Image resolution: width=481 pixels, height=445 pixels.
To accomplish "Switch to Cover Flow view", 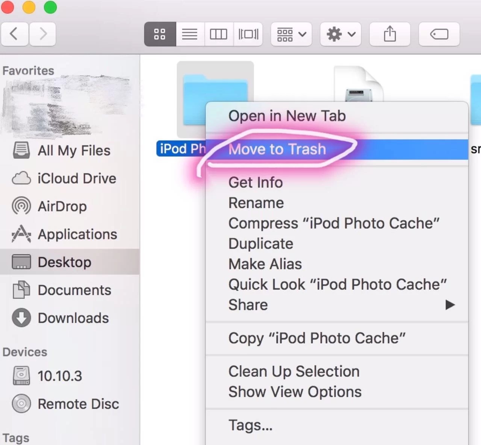I will pos(248,34).
